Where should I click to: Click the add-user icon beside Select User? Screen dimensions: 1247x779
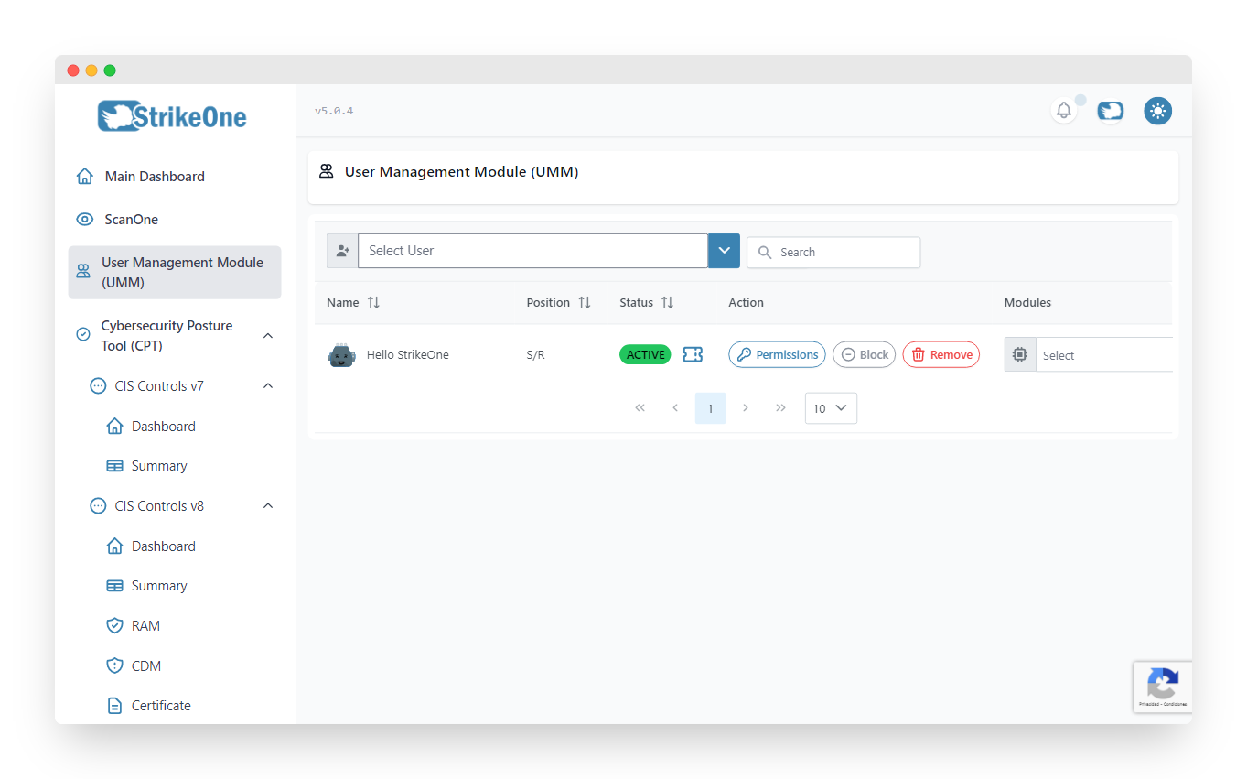(x=341, y=250)
